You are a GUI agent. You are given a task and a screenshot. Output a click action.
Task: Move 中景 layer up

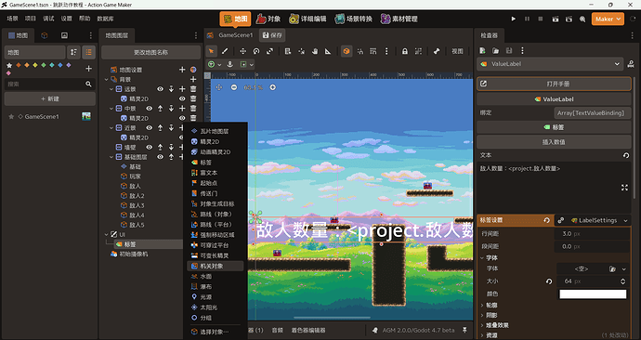(160, 109)
